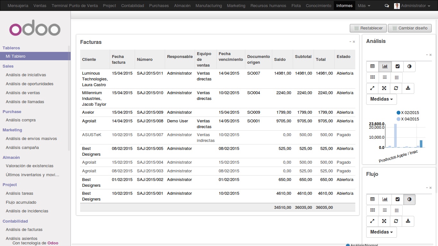Click the Restablecer button
This screenshot has height=246, width=438.
tap(368, 28)
